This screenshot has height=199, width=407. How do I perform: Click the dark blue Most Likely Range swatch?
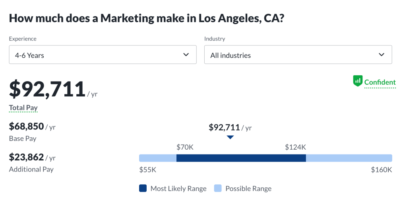pyautogui.click(x=143, y=188)
